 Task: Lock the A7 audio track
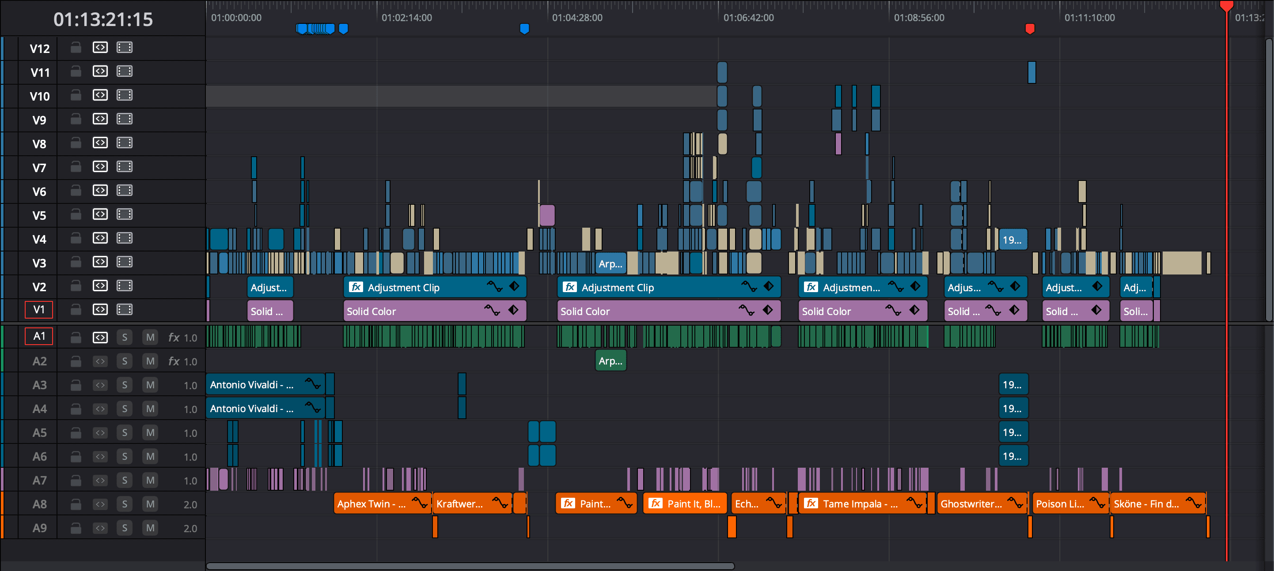click(x=76, y=480)
